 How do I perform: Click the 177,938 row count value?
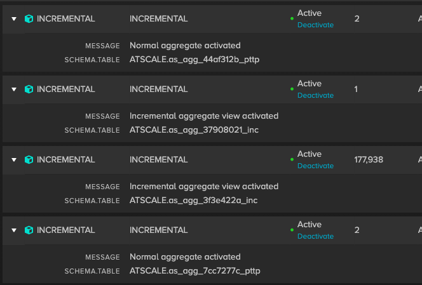(x=369, y=160)
